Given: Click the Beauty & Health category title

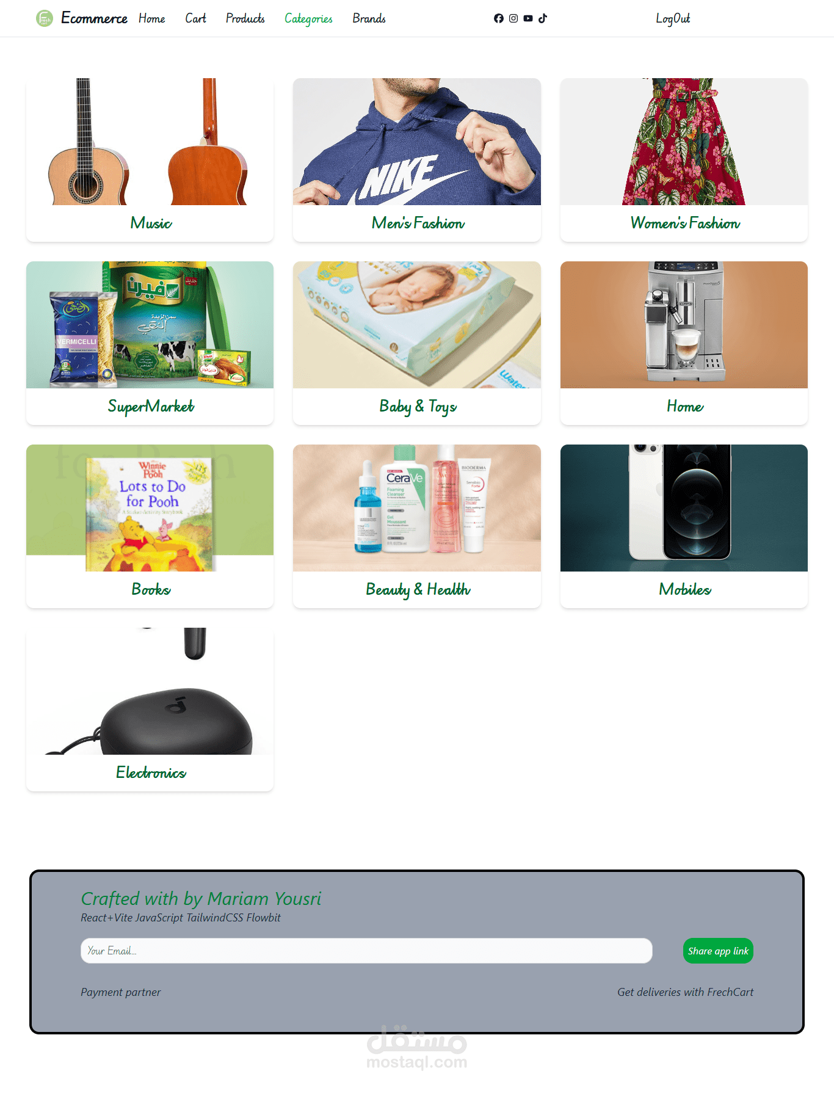Looking at the screenshot, I should click(418, 589).
